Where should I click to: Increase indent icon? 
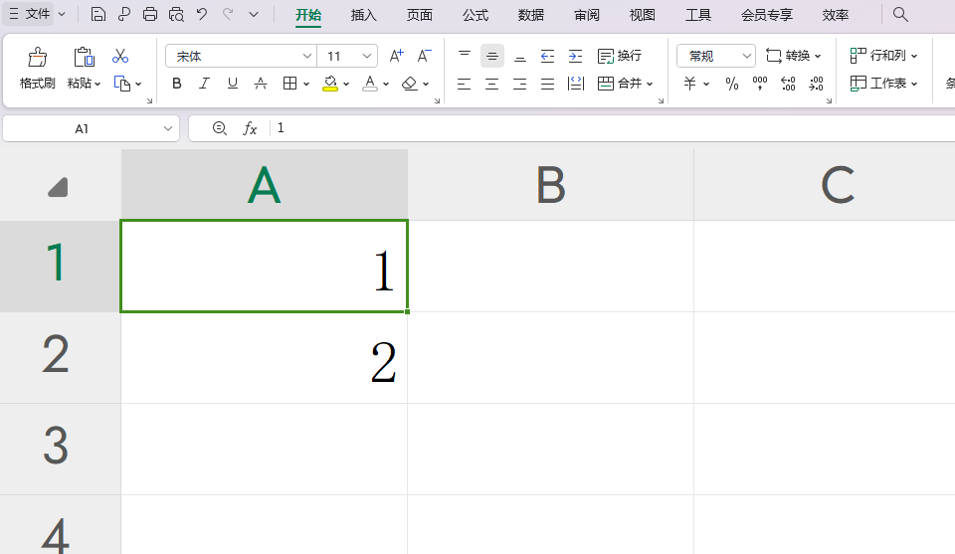[x=576, y=56]
